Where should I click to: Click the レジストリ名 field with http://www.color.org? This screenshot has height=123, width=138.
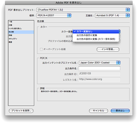click(99, 80)
